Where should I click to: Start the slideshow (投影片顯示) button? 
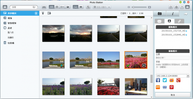(x=100, y=7)
